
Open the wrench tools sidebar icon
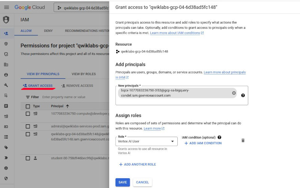[6, 85]
